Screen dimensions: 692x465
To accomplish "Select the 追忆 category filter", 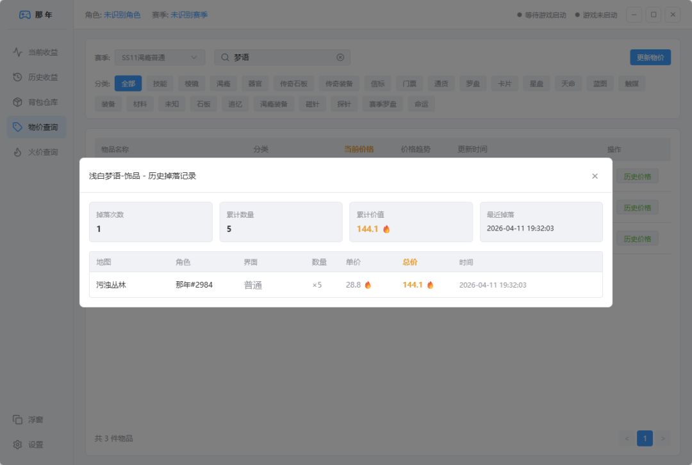I will click(x=235, y=104).
